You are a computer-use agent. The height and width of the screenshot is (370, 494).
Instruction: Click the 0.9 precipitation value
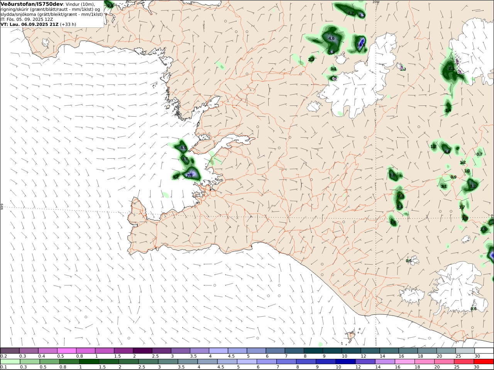point(453,177)
